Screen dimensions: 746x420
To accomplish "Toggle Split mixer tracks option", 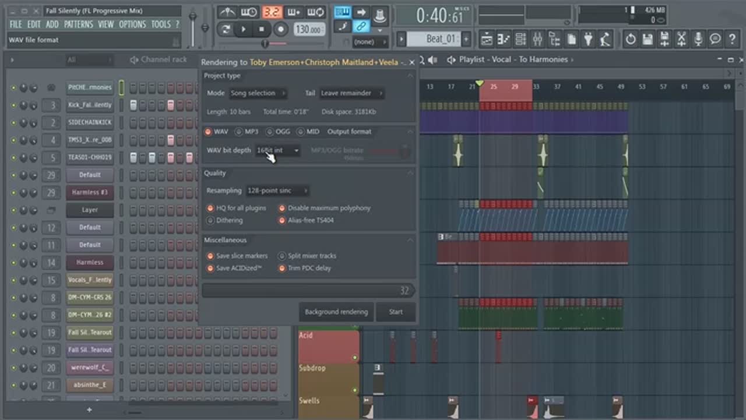I will (x=282, y=256).
